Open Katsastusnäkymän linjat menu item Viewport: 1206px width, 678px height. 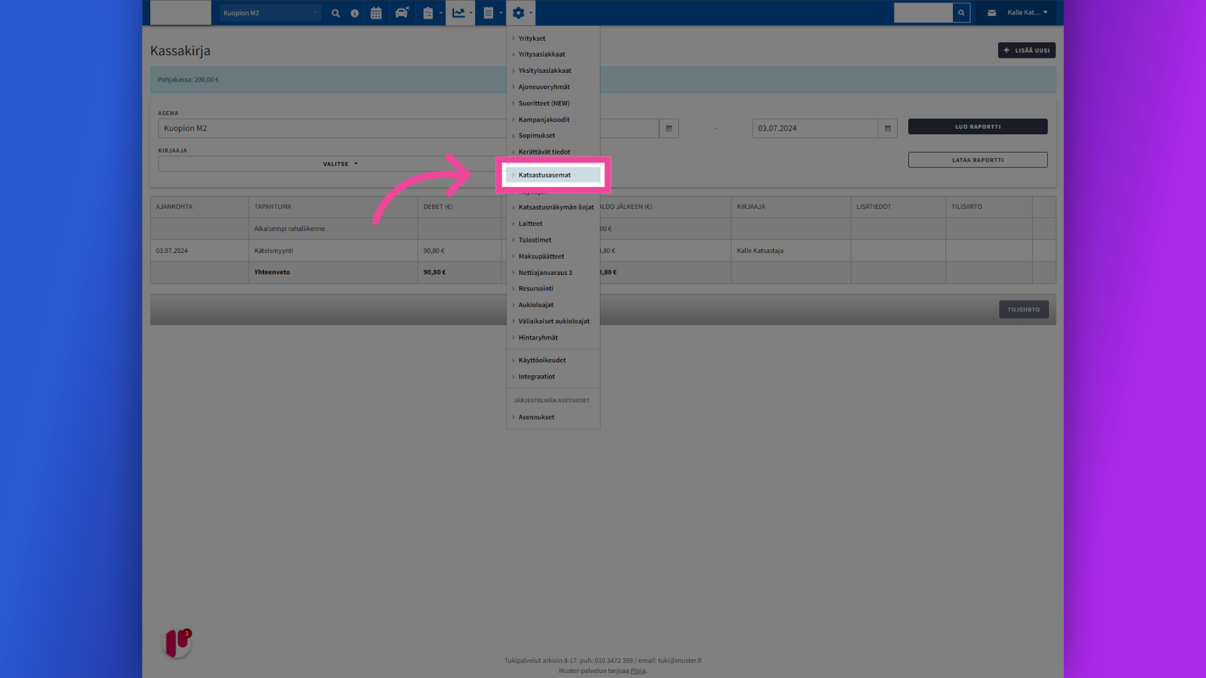tap(556, 207)
